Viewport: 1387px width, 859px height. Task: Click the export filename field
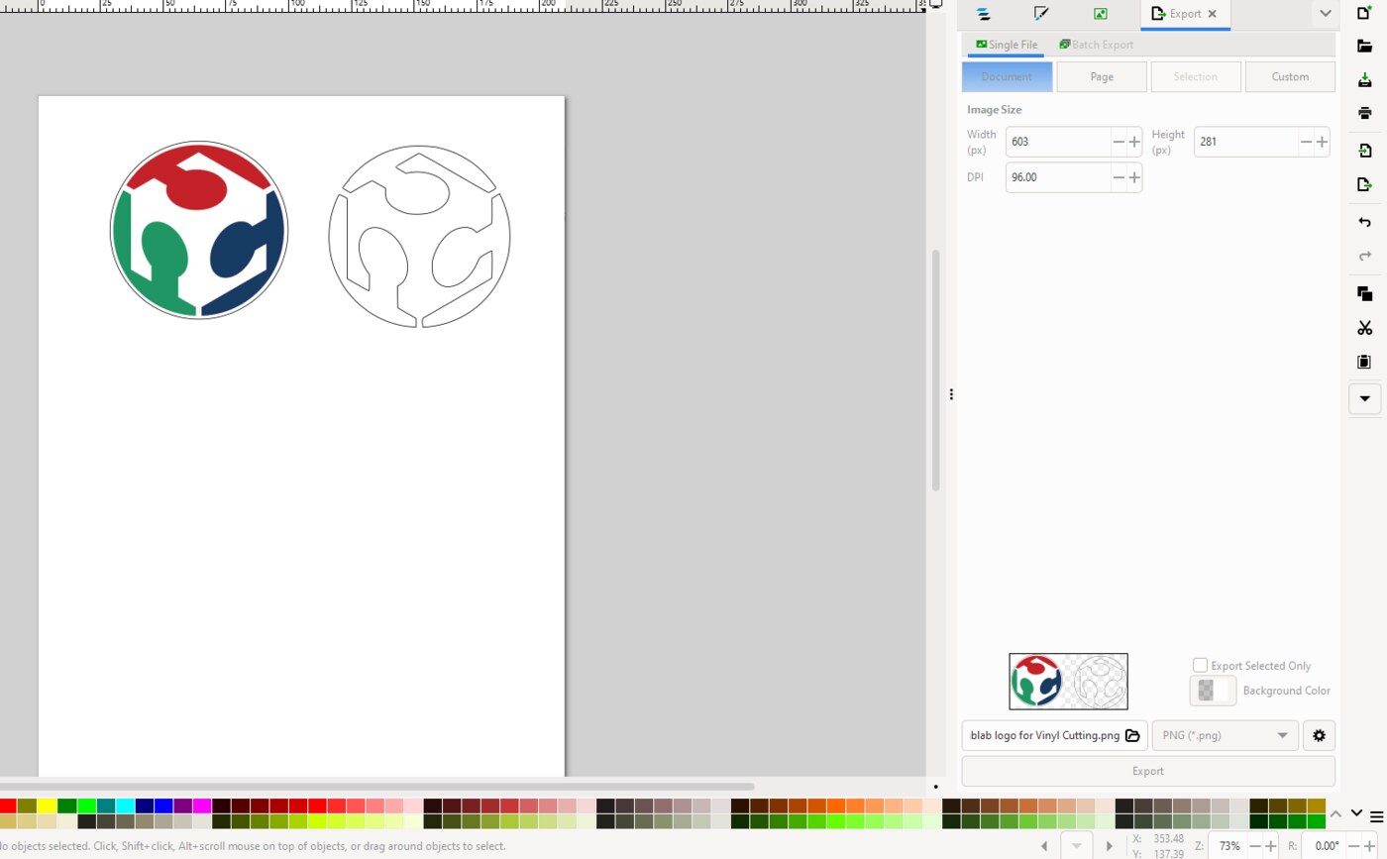click(1043, 735)
